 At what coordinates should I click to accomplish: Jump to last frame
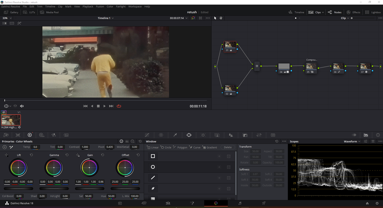point(111,106)
